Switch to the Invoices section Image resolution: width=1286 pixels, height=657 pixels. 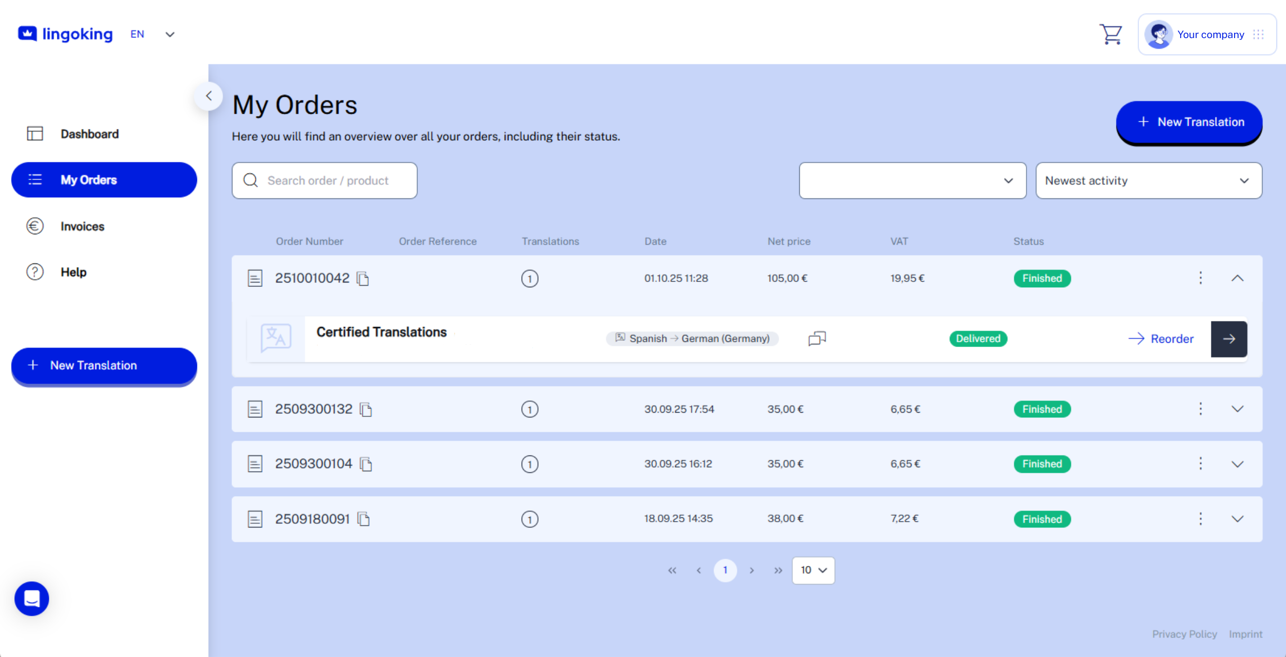[x=82, y=226]
